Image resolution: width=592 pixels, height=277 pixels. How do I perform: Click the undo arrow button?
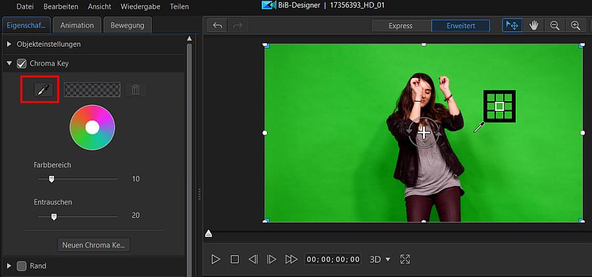(218, 26)
